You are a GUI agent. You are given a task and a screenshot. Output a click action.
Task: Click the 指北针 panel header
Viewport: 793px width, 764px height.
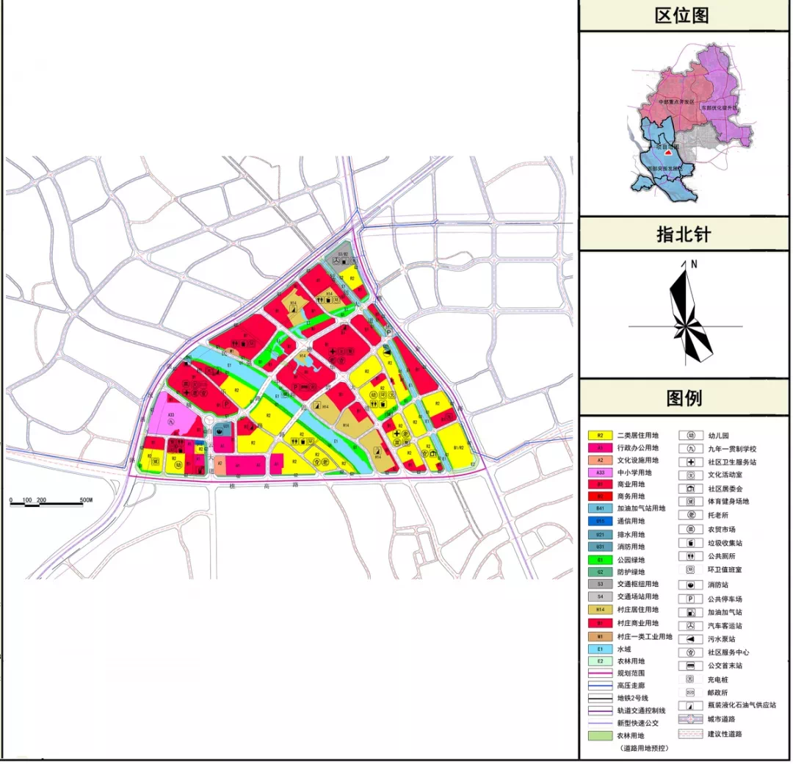point(684,235)
